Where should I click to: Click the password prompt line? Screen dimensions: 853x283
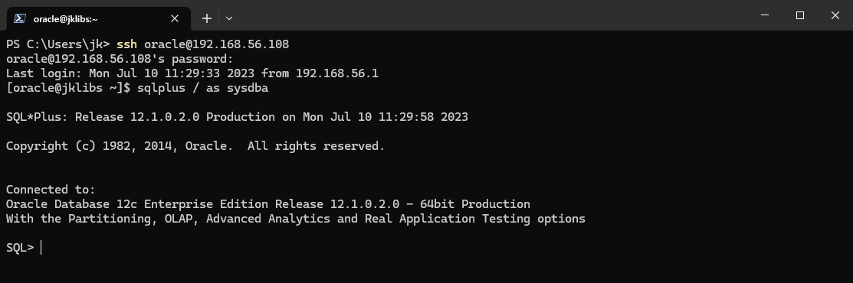point(120,59)
